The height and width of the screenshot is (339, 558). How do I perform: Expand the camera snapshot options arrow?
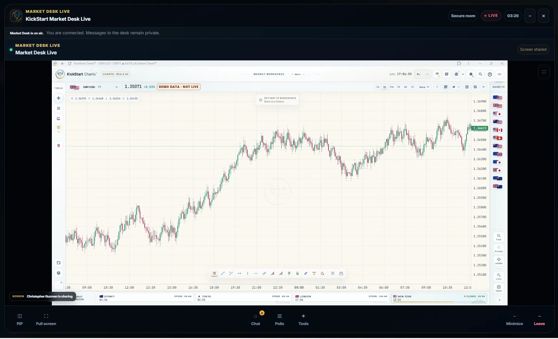click(463, 74)
